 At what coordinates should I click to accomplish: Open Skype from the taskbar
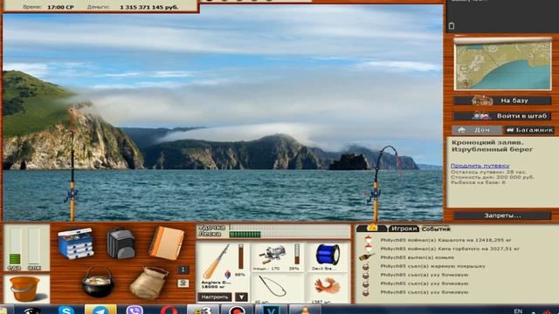66,310
